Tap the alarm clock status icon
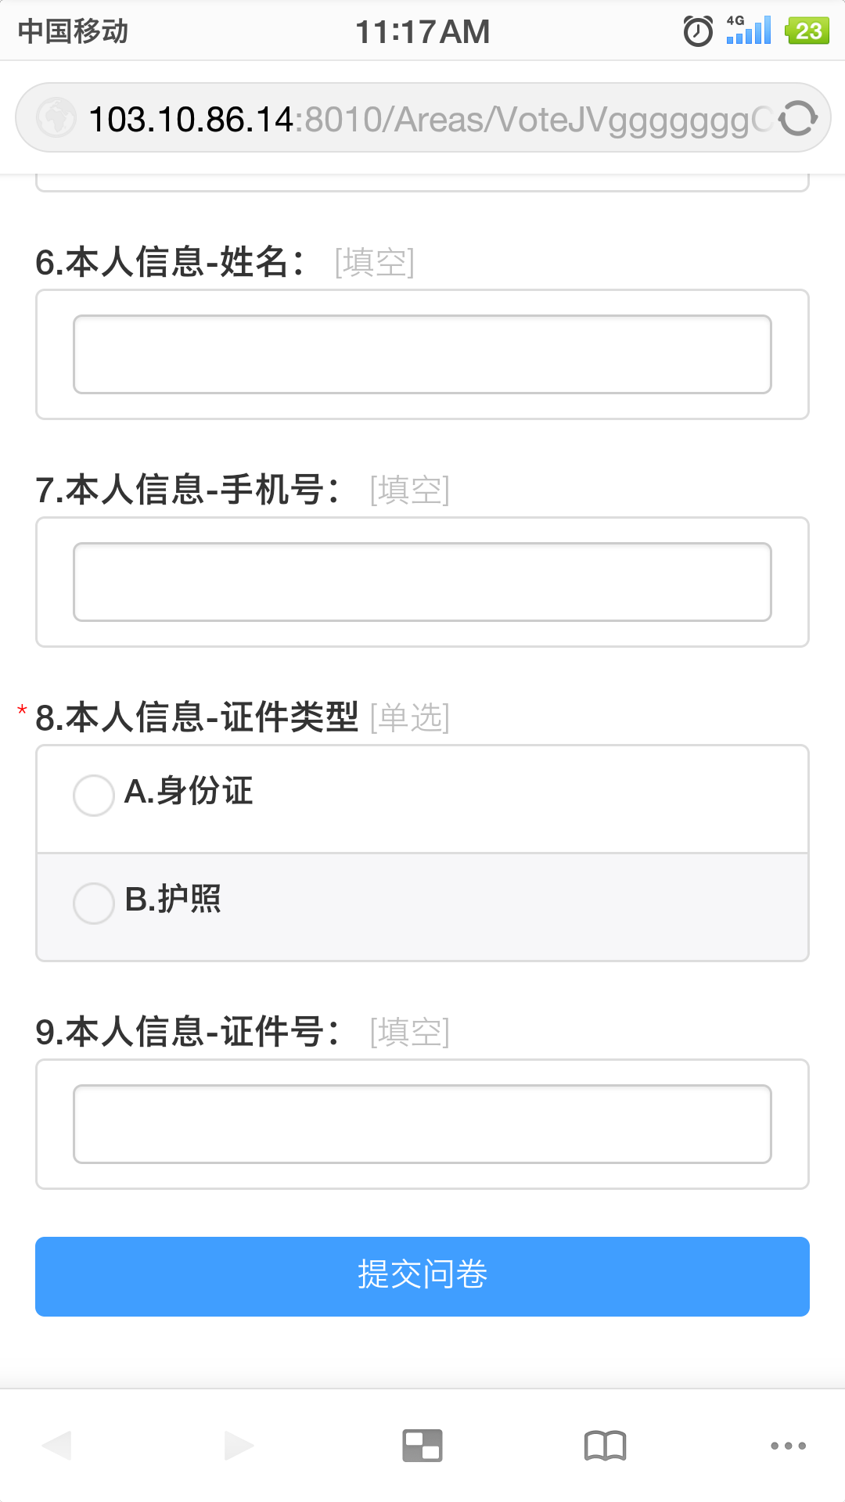 pos(698,31)
